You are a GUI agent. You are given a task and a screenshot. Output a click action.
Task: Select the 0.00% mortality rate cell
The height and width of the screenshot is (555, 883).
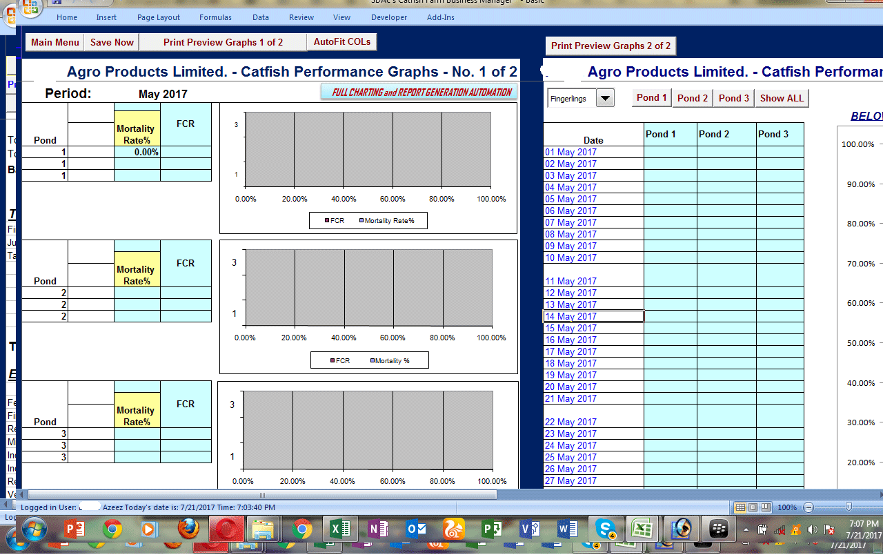[137, 152]
